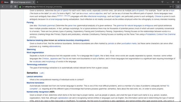The image size is (181, 102).
Task: Click the send/flow arrow icon in address bar
Action: coord(170,7)
